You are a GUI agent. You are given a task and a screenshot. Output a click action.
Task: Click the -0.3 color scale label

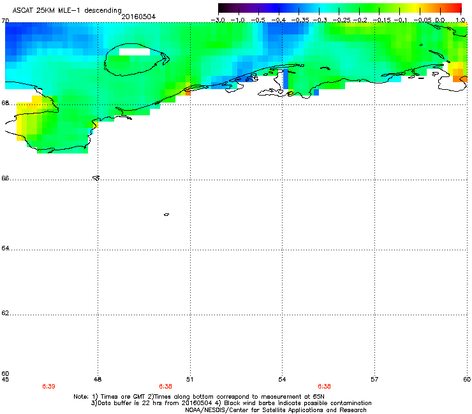click(320, 20)
